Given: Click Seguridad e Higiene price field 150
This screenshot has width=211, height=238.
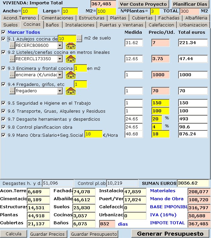Looking at the screenshot, I should 160,103.
